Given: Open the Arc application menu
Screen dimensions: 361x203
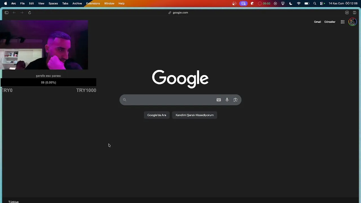Looking at the screenshot, I should (14, 3).
